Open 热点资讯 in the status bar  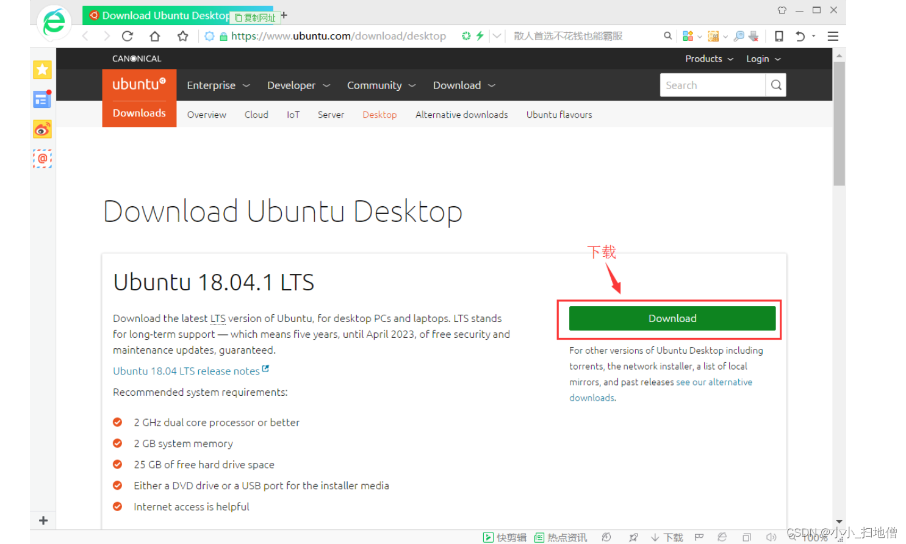pos(561,537)
